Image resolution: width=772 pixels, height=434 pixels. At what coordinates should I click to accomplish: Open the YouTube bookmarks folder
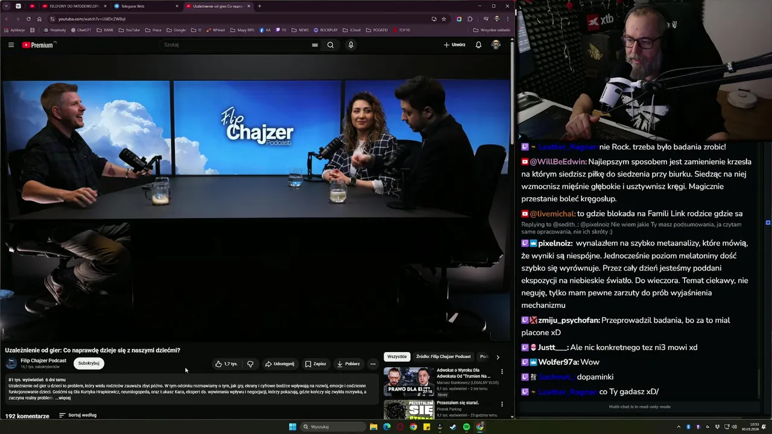(129, 30)
